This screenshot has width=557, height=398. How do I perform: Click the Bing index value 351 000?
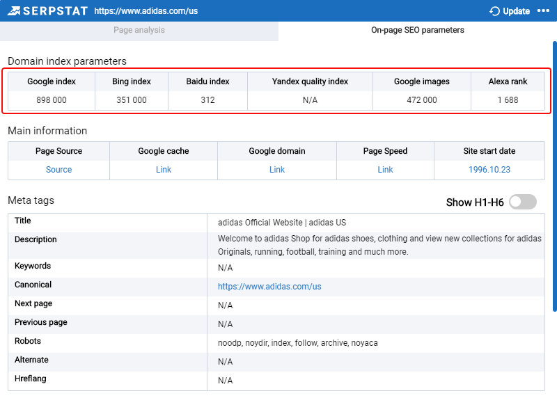coord(132,100)
